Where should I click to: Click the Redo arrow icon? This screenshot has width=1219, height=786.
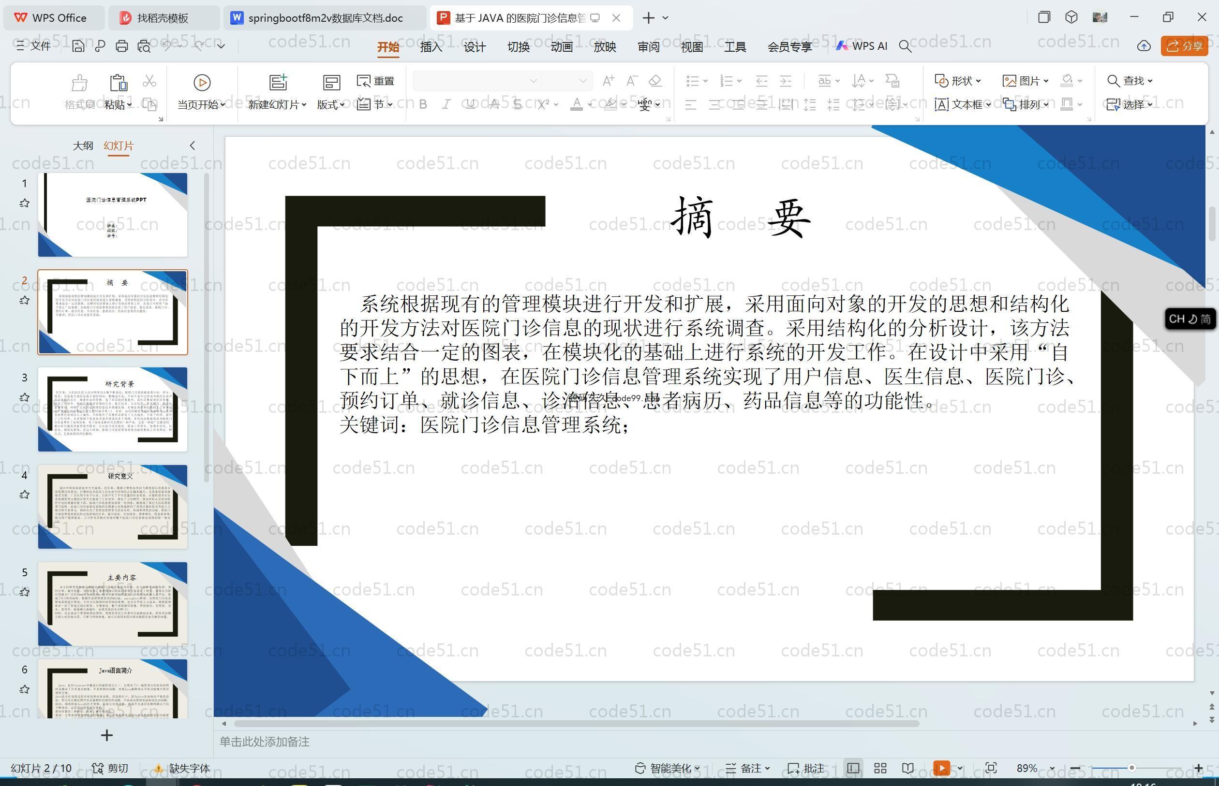click(x=199, y=45)
